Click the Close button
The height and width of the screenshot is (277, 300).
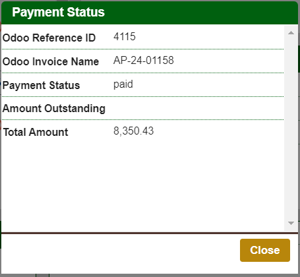(x=265, y=250)
